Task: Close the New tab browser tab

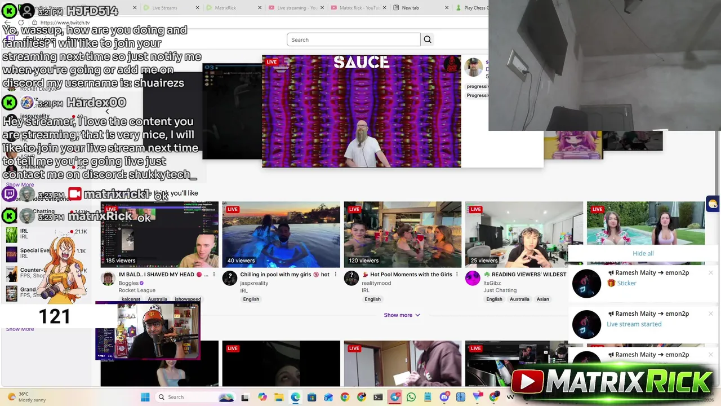Action: [447, 8]
